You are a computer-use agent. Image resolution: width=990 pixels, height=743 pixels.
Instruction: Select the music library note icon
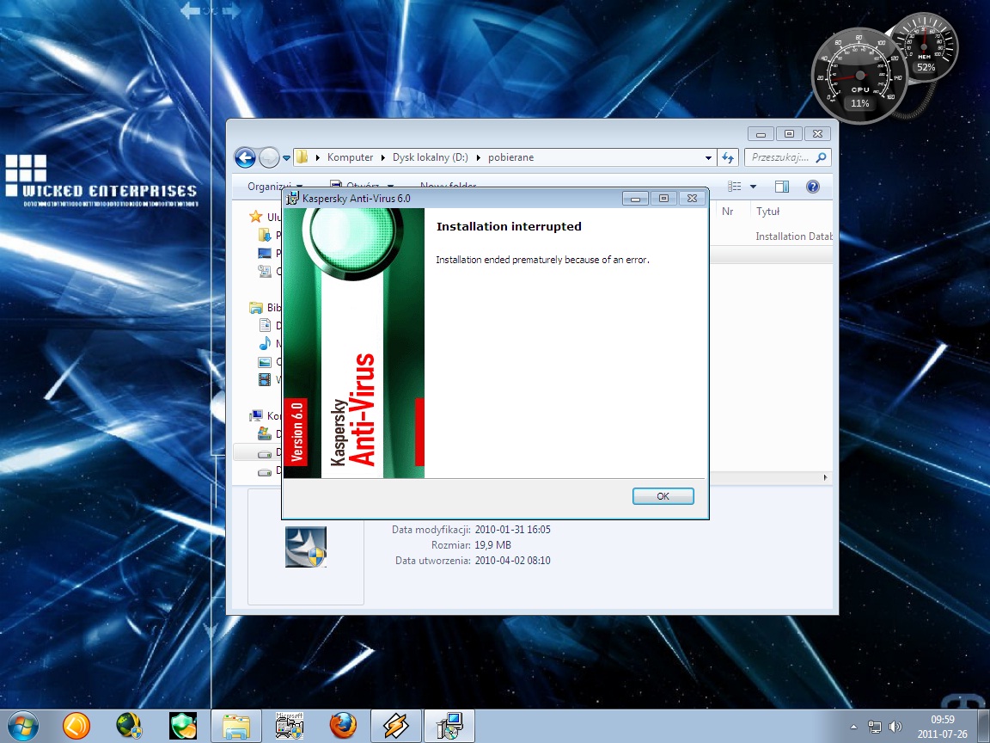266,344
